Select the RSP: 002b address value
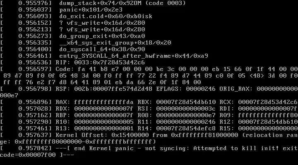 click(x=113, y=89)
